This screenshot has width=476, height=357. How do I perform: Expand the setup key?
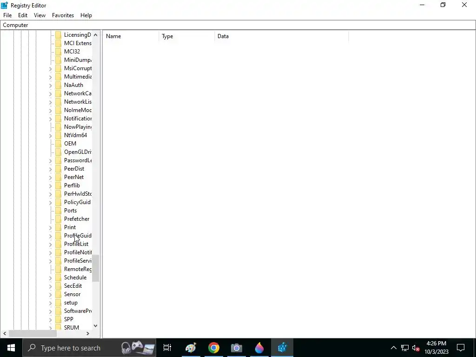pyautogui.click(x=51, y=303)
